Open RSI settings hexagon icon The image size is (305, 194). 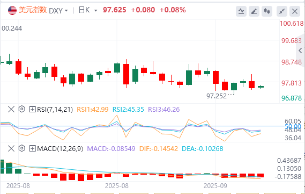tap(22, 109)
